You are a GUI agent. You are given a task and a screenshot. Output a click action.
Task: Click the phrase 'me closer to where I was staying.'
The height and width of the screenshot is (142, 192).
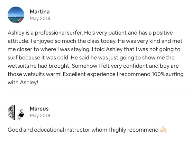pos(49,49)
